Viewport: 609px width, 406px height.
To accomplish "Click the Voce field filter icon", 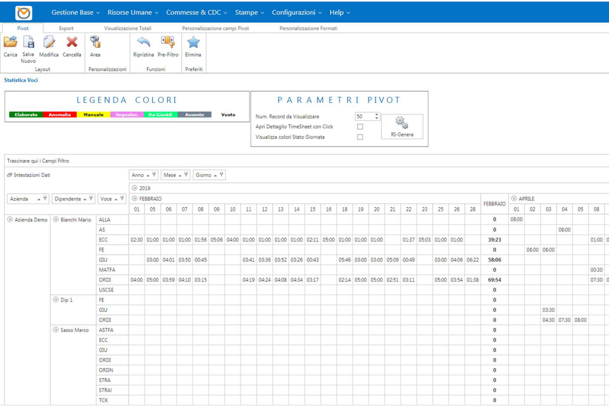I will click(122, 198).
